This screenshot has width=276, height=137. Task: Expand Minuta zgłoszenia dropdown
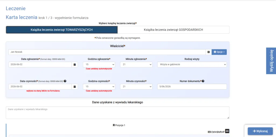[136, 64]
